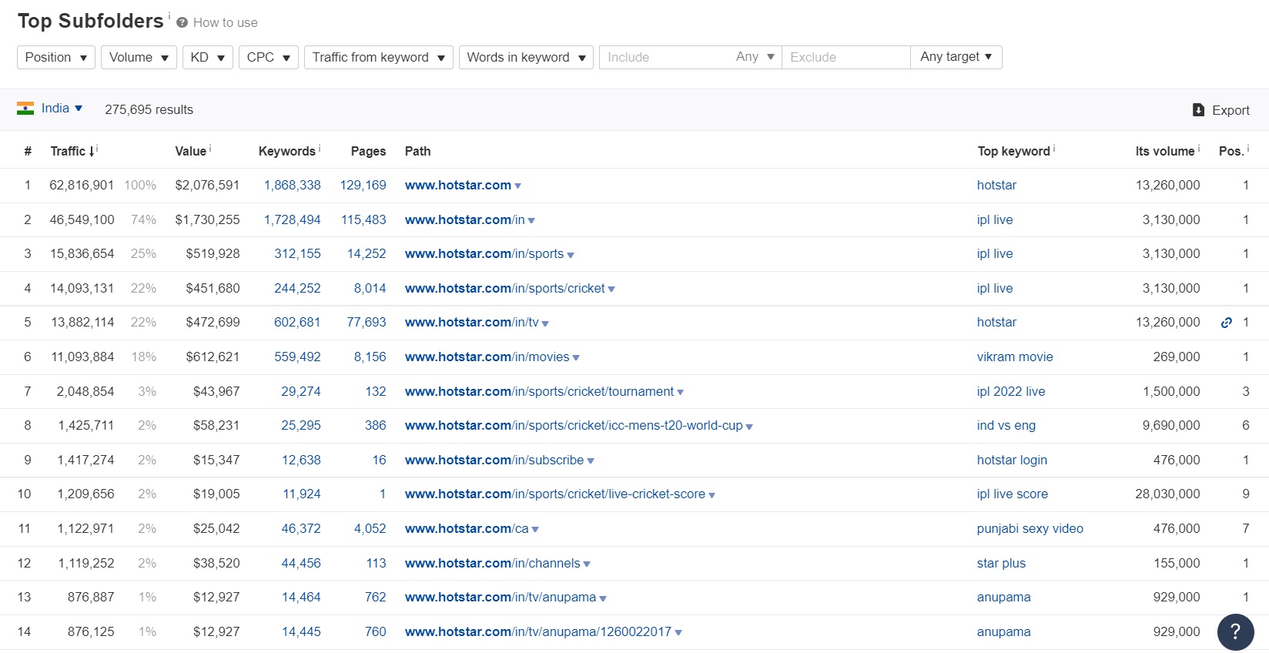1269x653 pixels.
Task: Open Words in keyword dropdown
Action: coord(526,57)
